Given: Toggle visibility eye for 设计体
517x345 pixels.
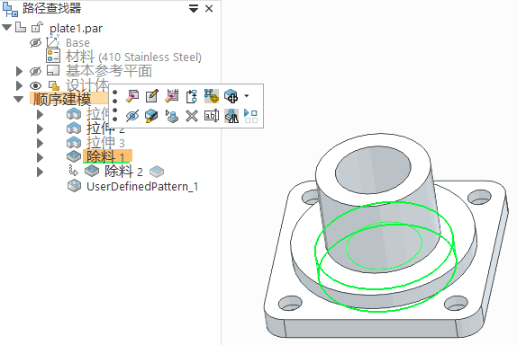Looking at the screenshot, I should tap(35, 86).
